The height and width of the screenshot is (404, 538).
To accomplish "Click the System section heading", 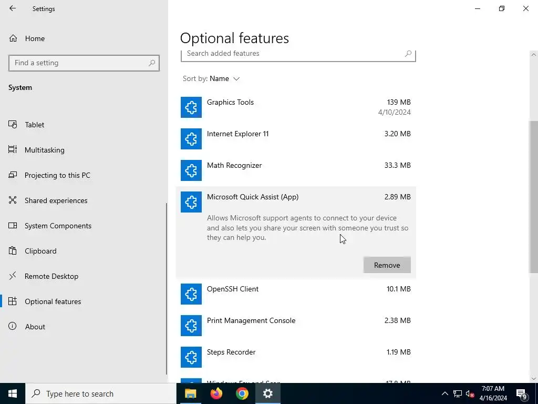I will [20, 88].
